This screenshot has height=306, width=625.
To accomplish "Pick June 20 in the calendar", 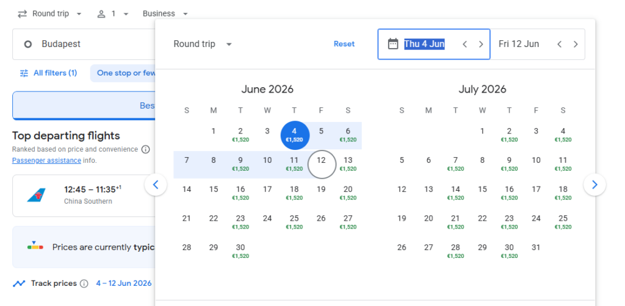I will click(348, 193).
